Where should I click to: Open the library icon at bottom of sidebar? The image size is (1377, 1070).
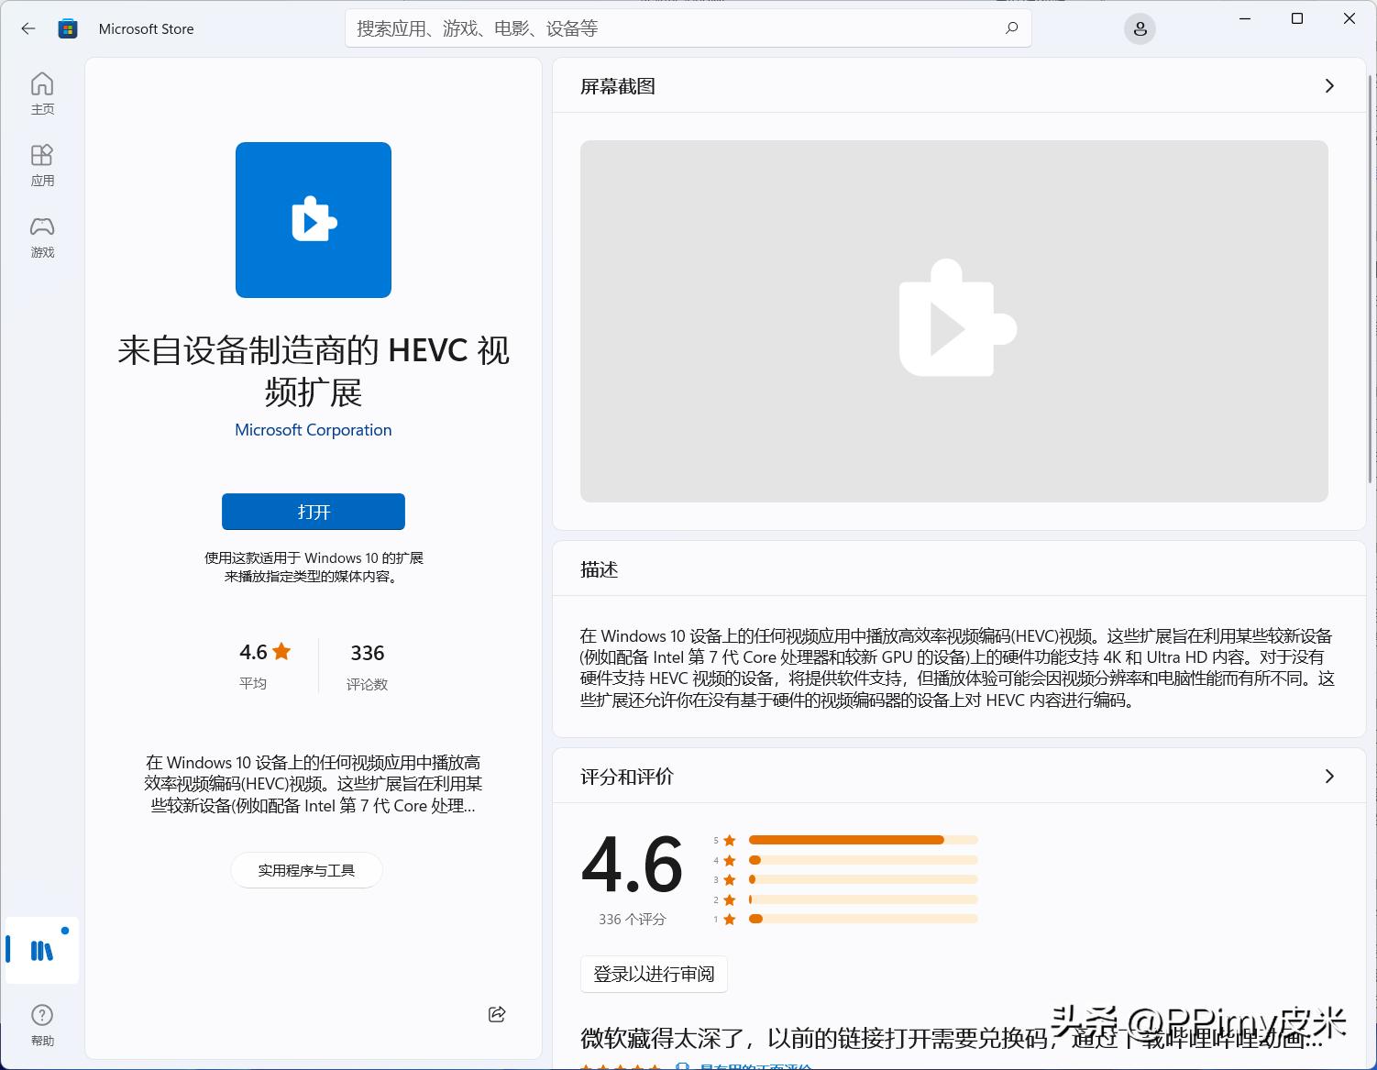[x=42, y=951]
